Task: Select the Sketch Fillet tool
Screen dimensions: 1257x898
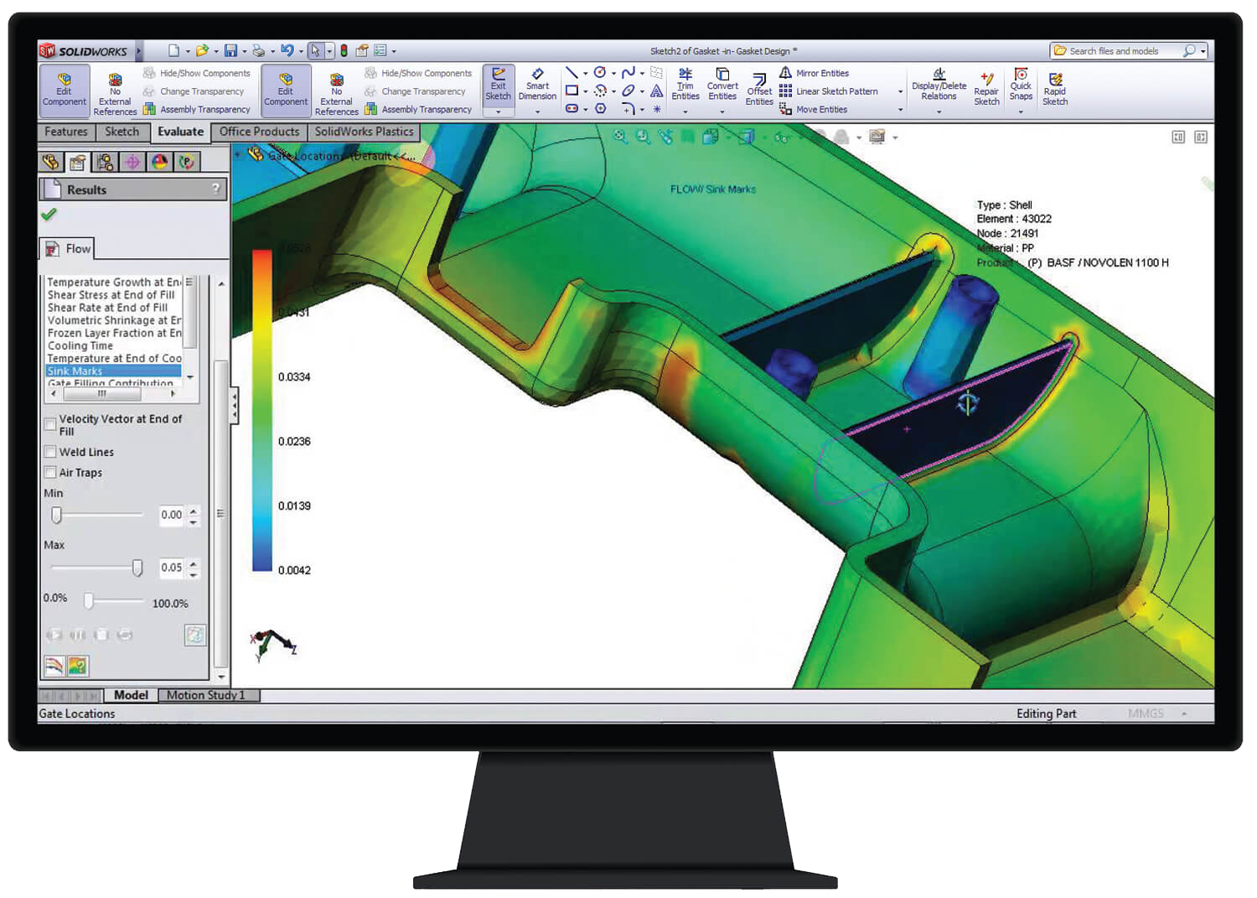Action: [628, 108]
